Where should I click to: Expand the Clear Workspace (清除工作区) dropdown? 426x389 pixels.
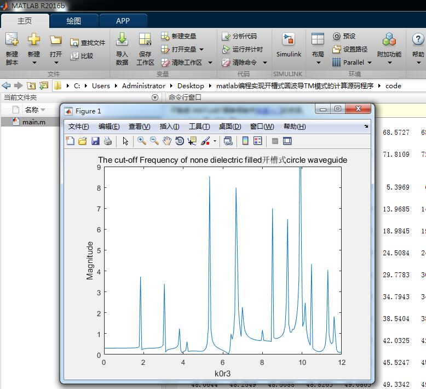click(210, 62)
